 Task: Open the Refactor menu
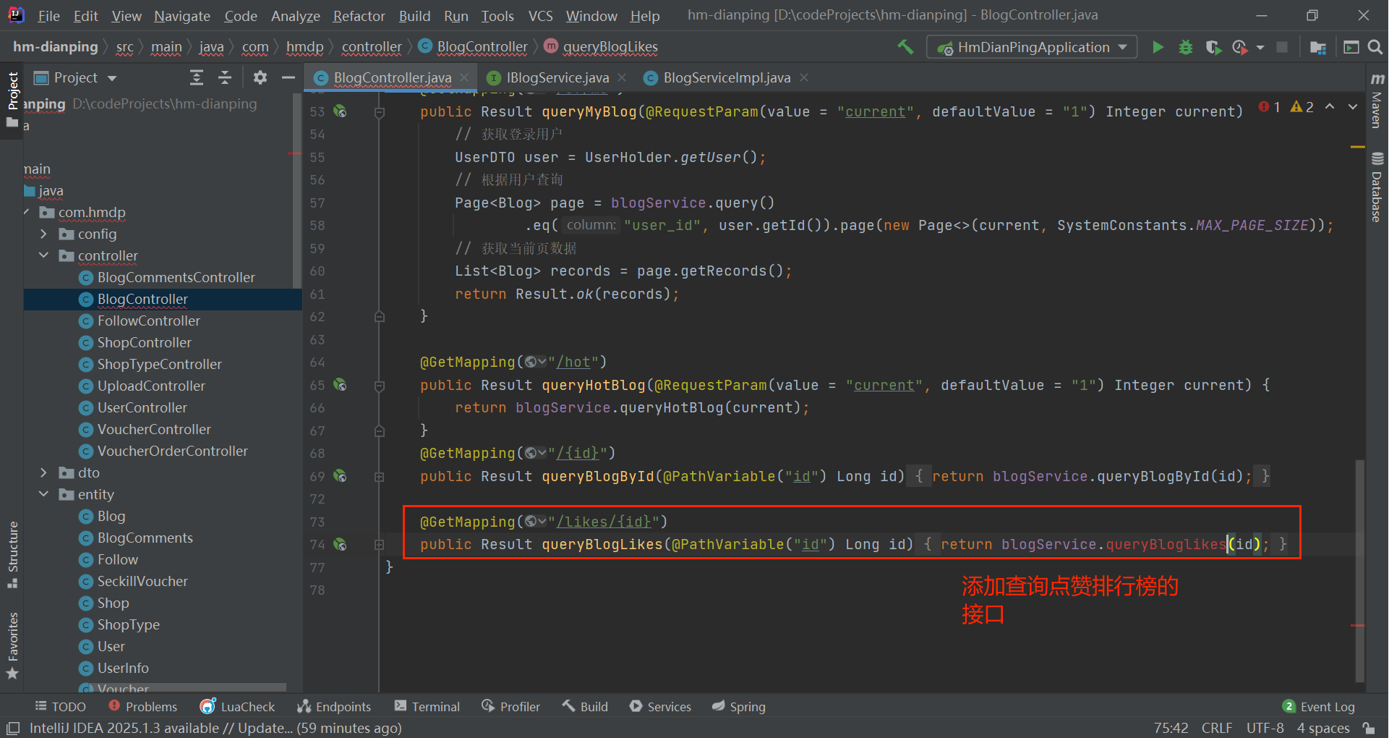(x=359, y=16)
